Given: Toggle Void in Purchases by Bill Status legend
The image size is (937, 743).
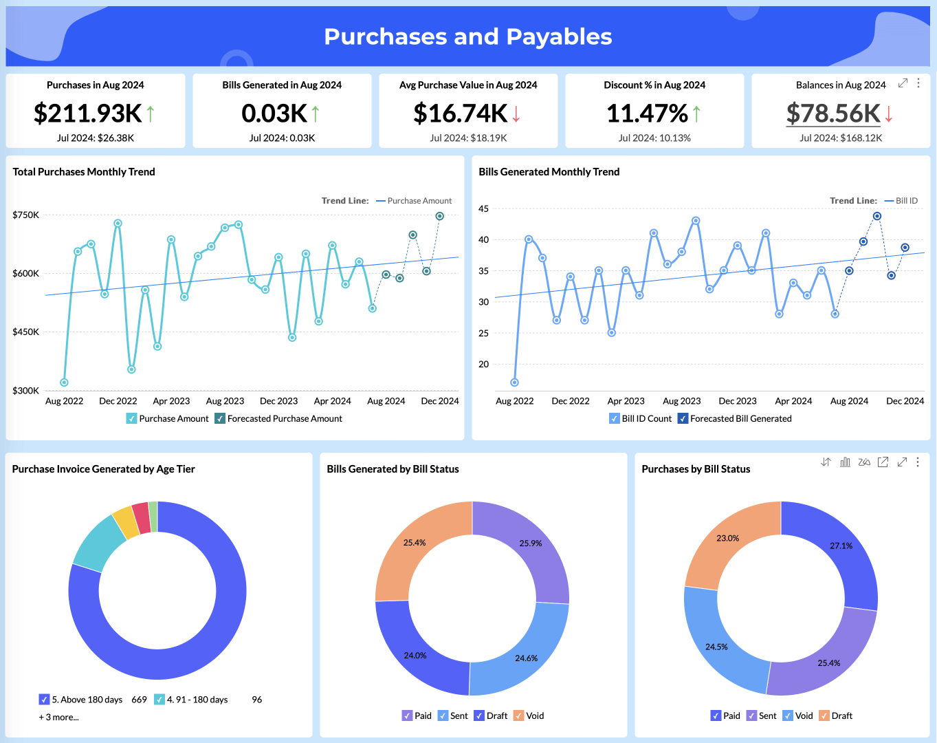Looking at the screenshot, I should click(x=788, y=715).
